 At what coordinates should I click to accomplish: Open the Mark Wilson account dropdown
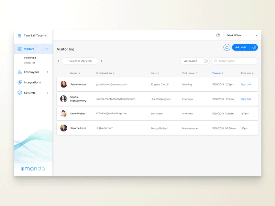(x=242, y=35)
